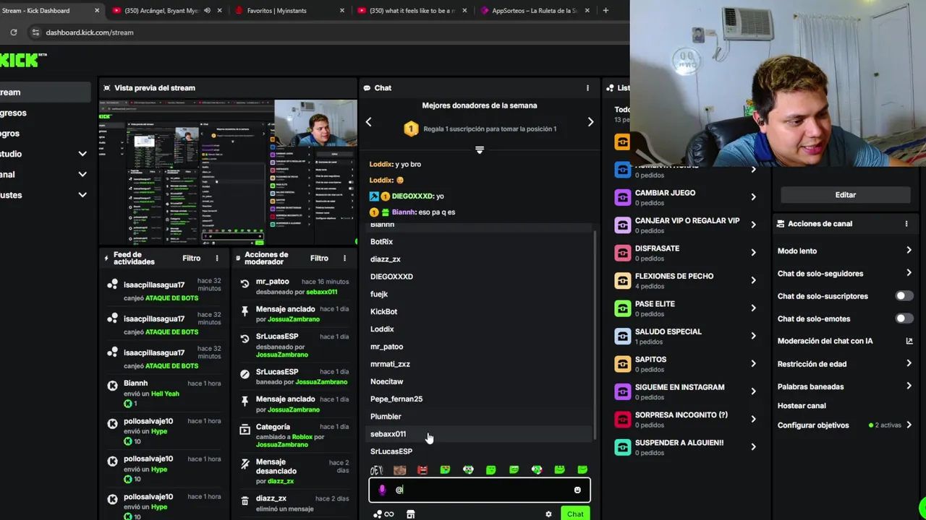Click the browser address bar URL
The width and height of the screenshot is (926, 520).
tap(90, 32)
